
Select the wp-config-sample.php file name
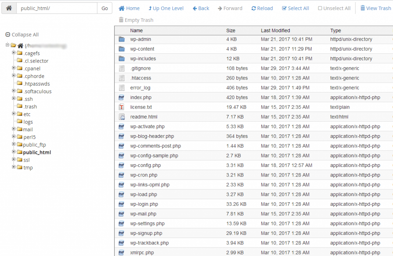tap(154, 156)
